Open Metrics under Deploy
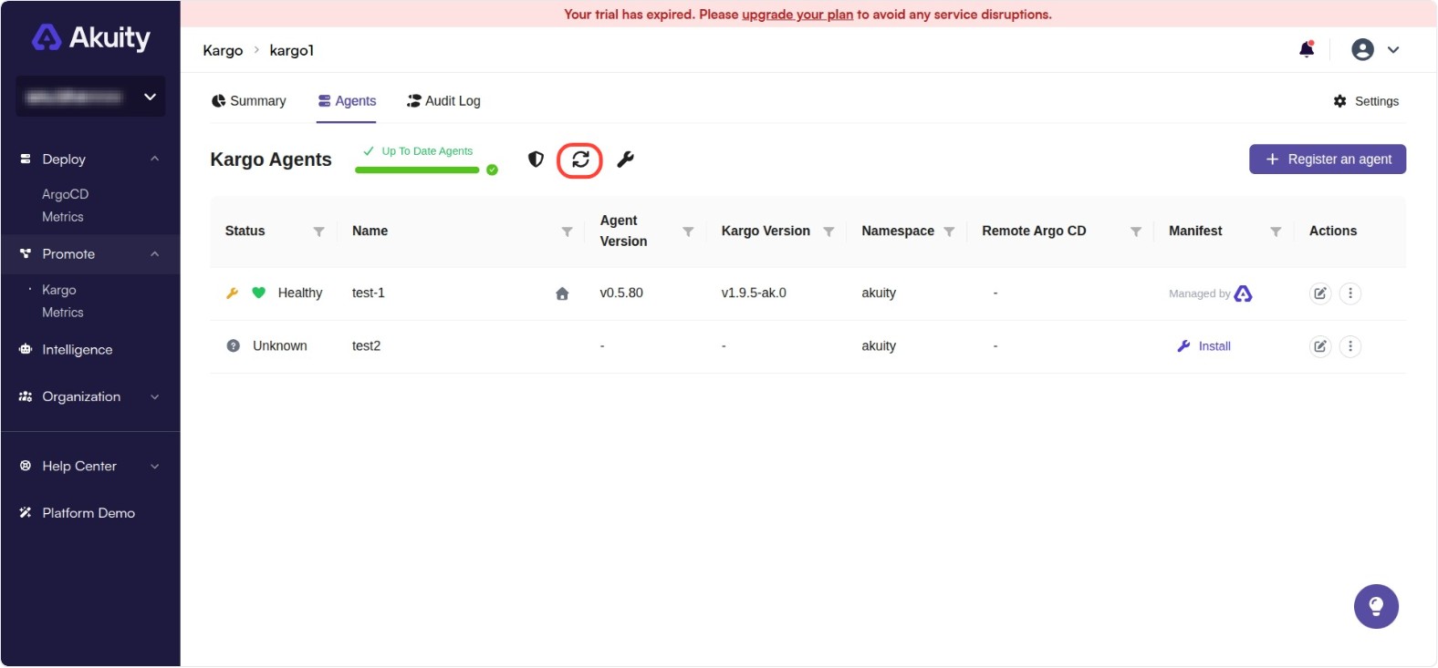Screen dimensions: 1438x668 click(63, 217)
